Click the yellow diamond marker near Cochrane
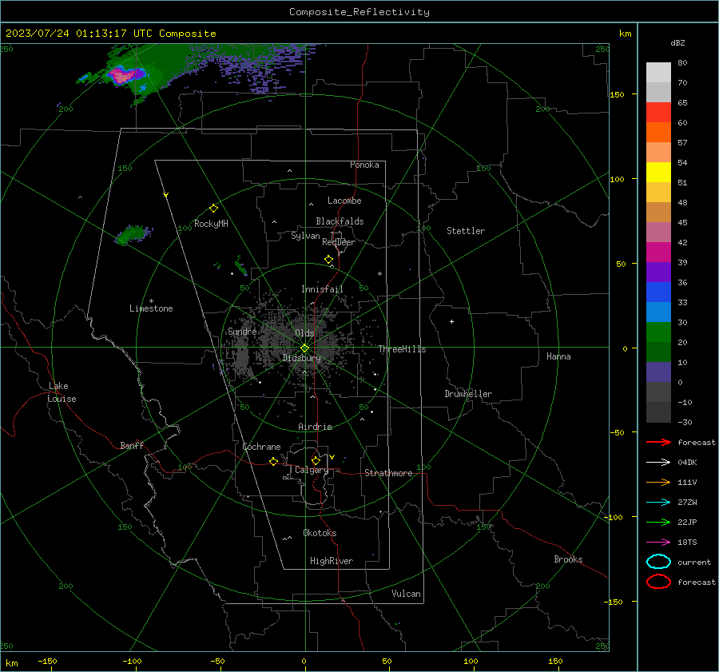 tap(273, 462)
